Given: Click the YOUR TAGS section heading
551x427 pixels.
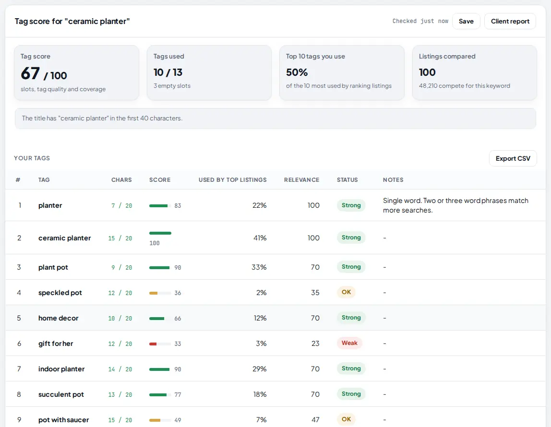Looking at the screenshot, I should click(x=32, y=158).
